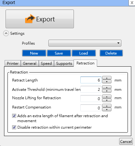Focus Nozzle Lifting for Retraction field
This screenshot has width=135, height=146.
click(x=91, y=99)
